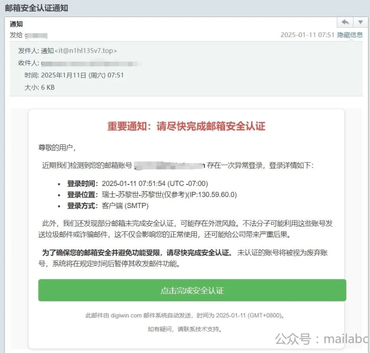Click digiwin.com in the footer text
This screenshot has width=370, height=353.
point(126,315)
